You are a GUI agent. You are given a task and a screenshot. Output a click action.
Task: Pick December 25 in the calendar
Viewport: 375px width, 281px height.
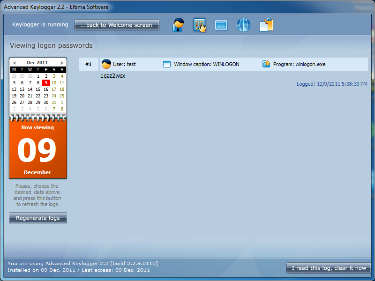click(x=62, y=96)
